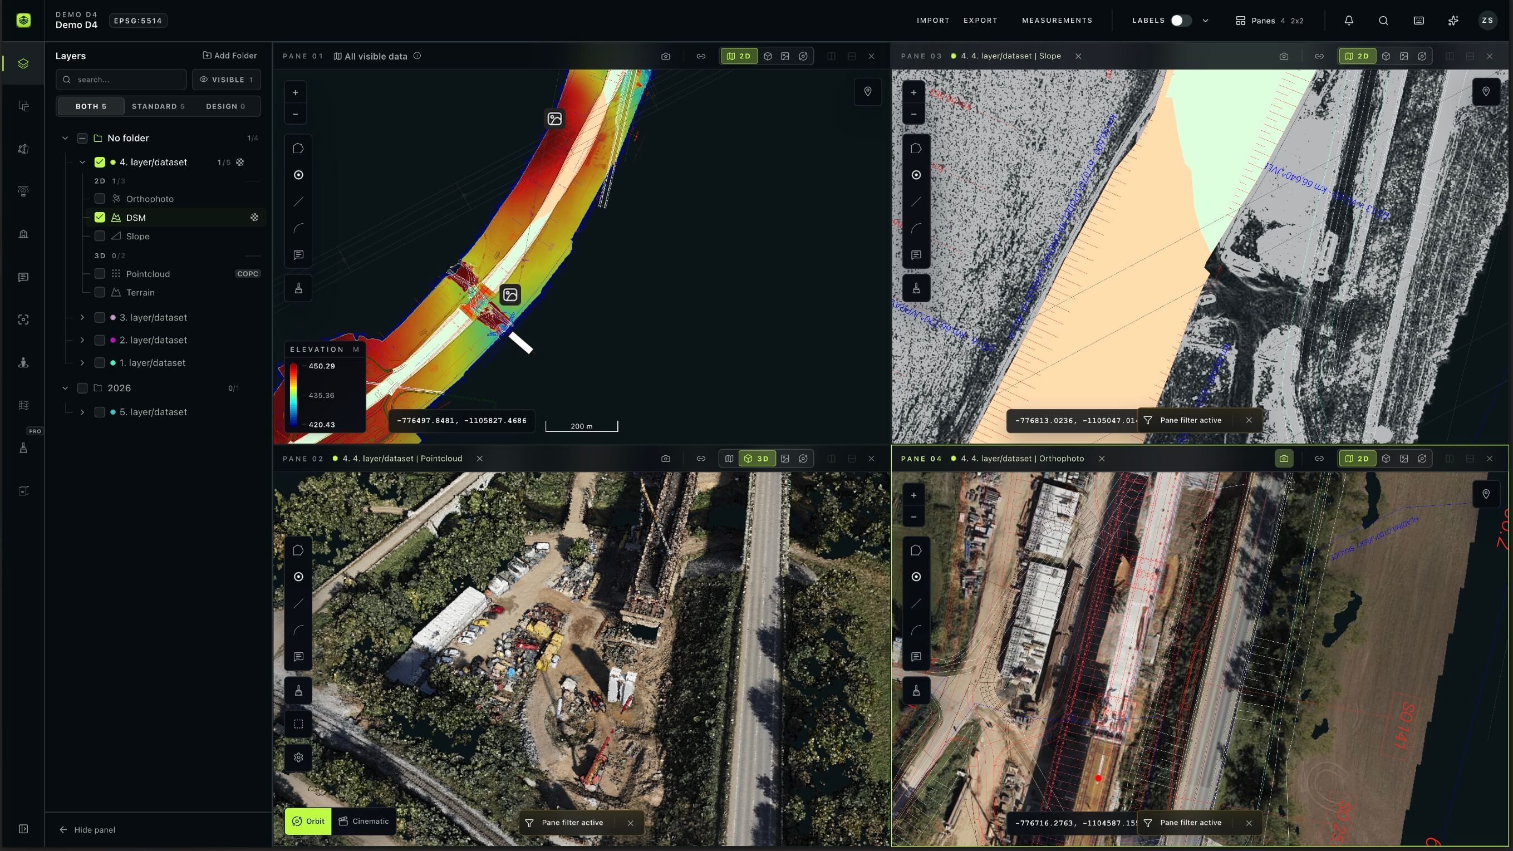Viewport: 1513px width, 851px height.
Task: Open the keyboard shortcuts icon in top bar
Action: [1419, 21]
